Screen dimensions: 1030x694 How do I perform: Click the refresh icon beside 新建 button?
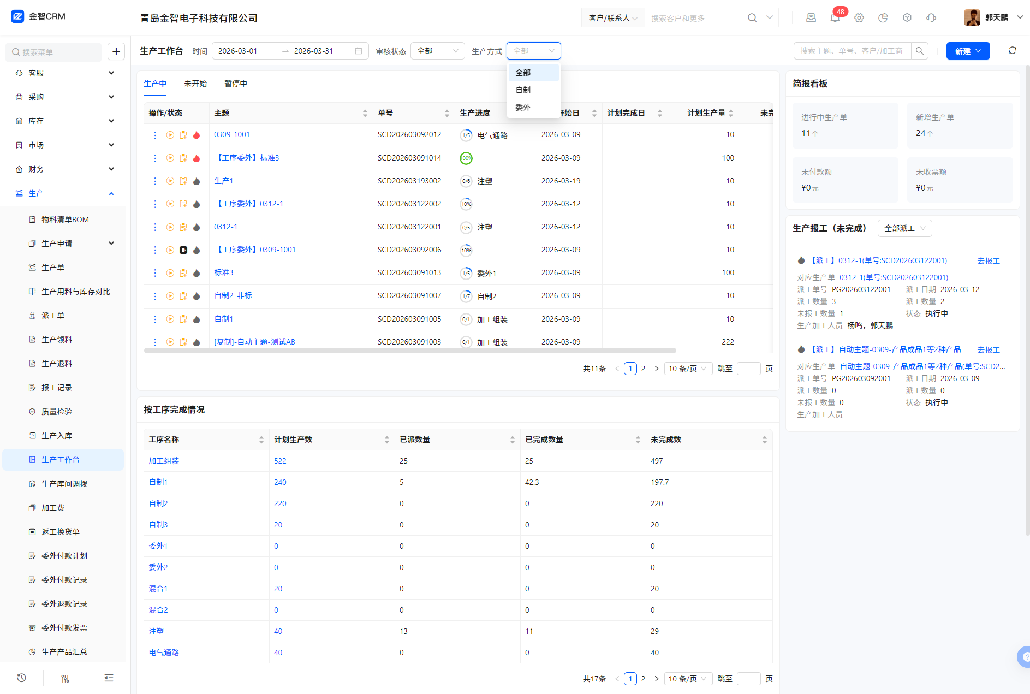1012,51
